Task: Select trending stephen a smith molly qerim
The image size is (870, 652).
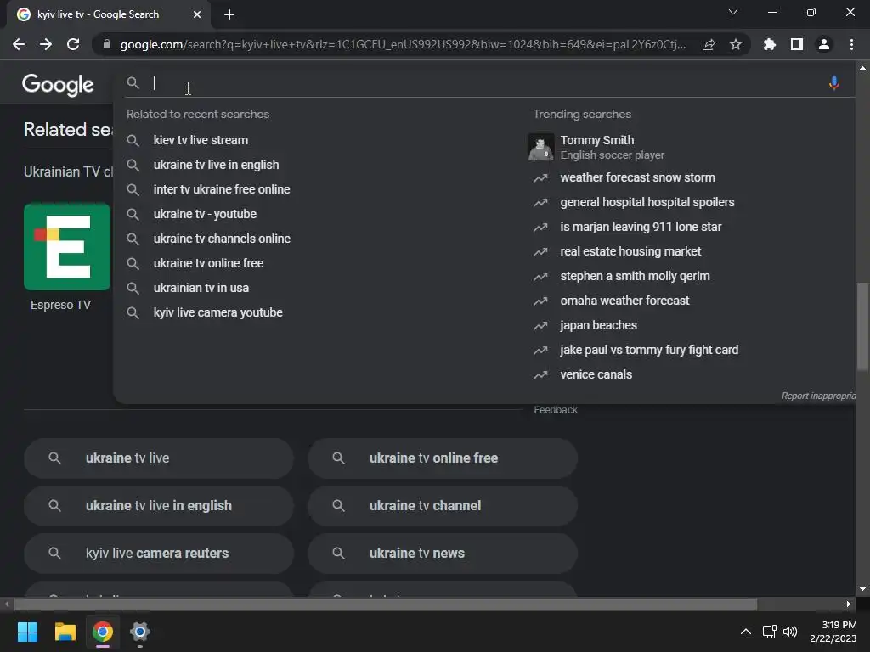Action: (635, 276)
